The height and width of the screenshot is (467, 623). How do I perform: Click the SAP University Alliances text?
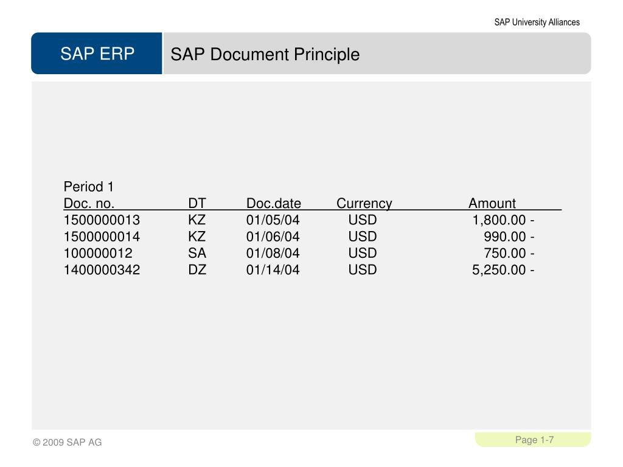pyautogui.click(x=537, y=22)
